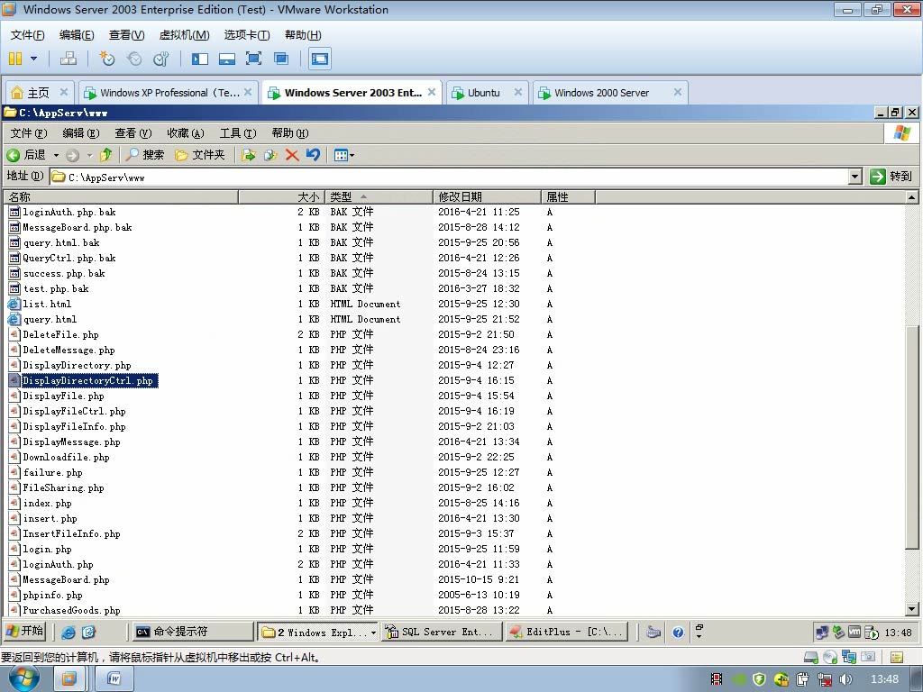Click the send Ctrl+Alt+Del toolbar icon
The width and height of the screenshot is (923, 692).
(69, 59)
